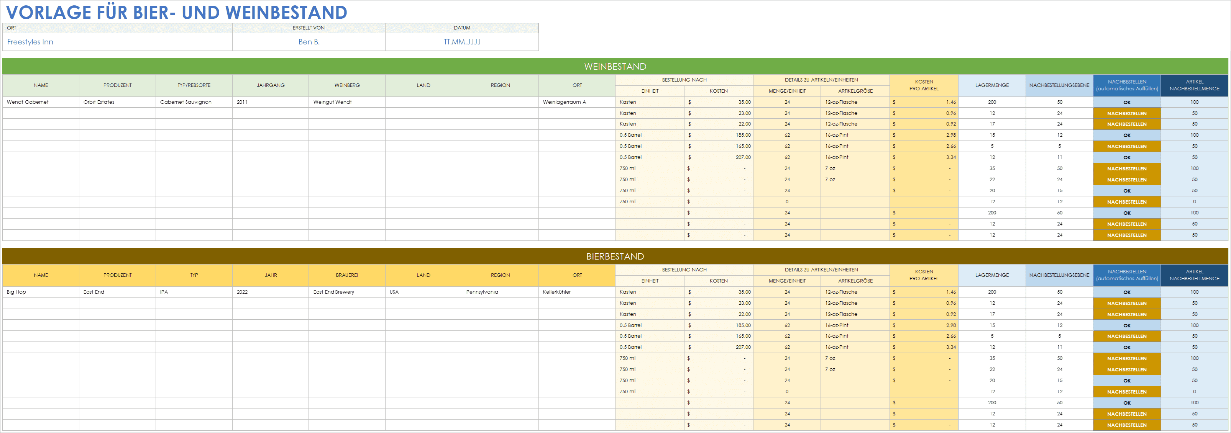Click the 'Weinlagerraum A' location cell
Screen dimensions: 1231x433
[577, 102]
